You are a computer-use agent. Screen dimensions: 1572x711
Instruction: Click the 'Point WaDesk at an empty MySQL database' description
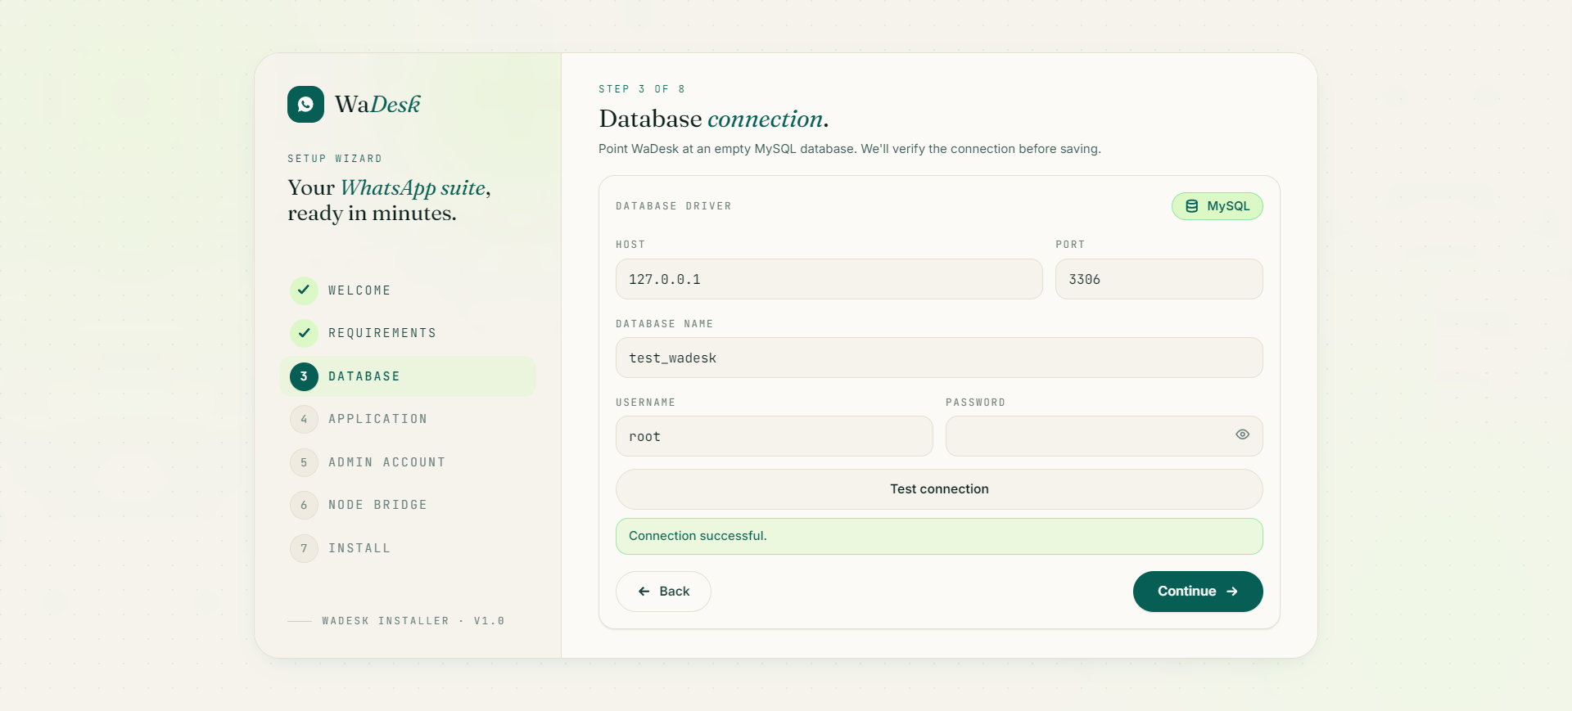[850, 149]
